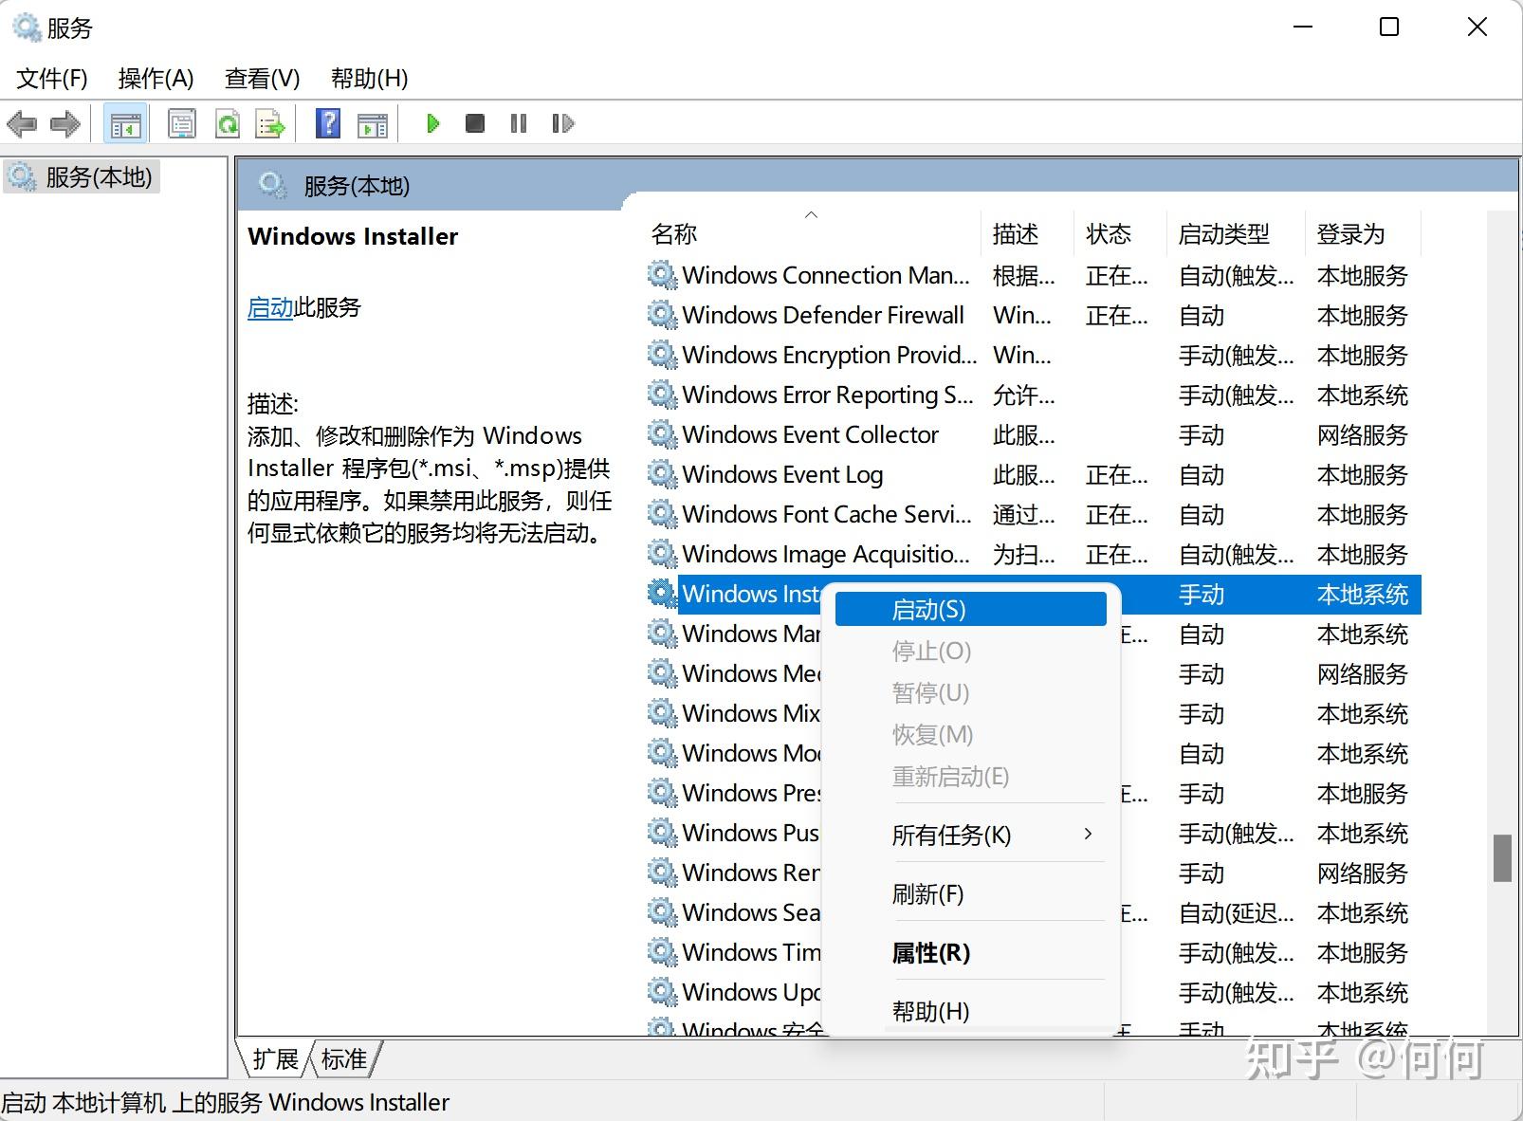Screen dimensions: 1523x1121
Task: Open the Properties toolbar icon
Action: click(181, 123)
